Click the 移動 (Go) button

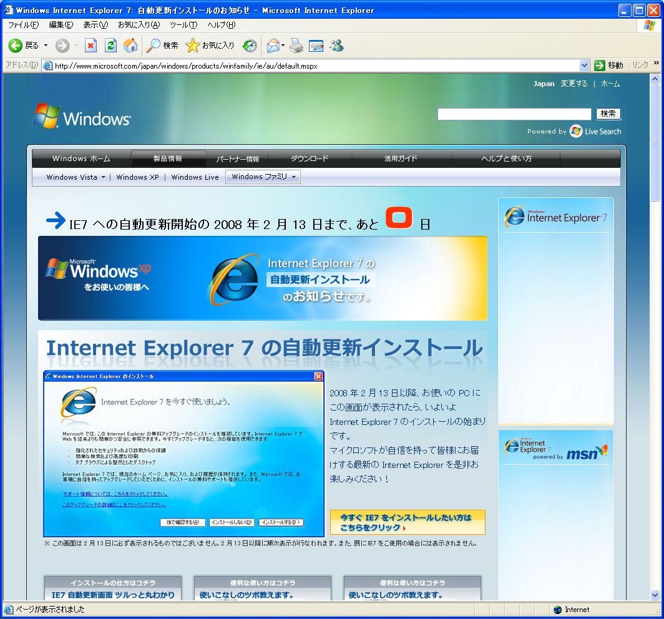608,66
